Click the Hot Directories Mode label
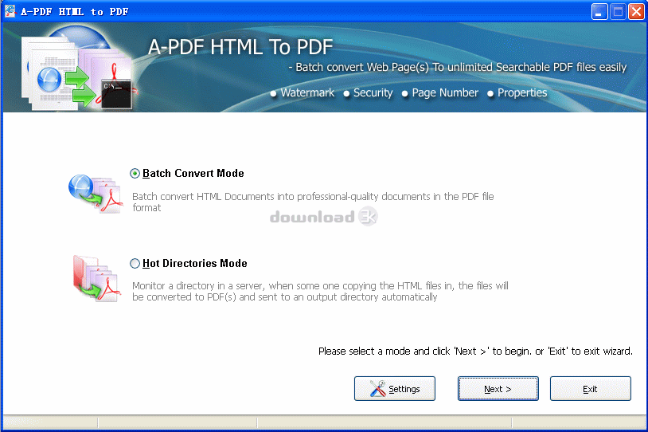 point(195,264)
